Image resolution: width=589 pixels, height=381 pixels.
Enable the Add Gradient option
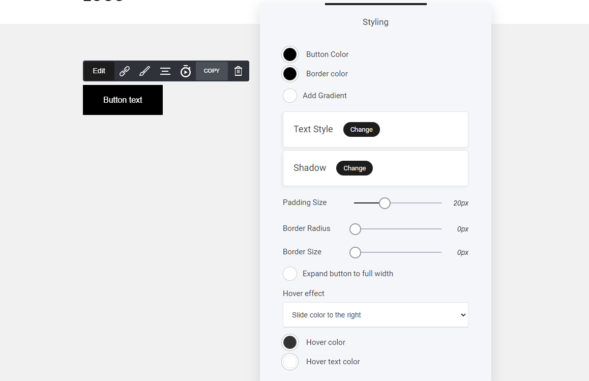coord(290,96)
